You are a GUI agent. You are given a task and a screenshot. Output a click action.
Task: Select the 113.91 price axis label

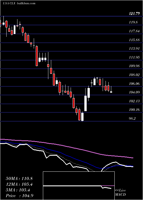[134, 49]
